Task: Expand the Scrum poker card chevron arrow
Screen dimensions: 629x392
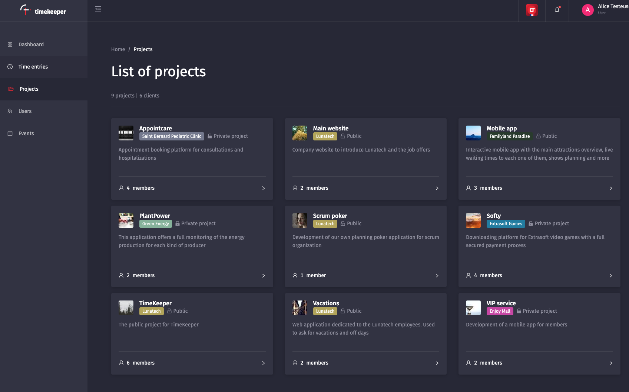Action: 437,276
